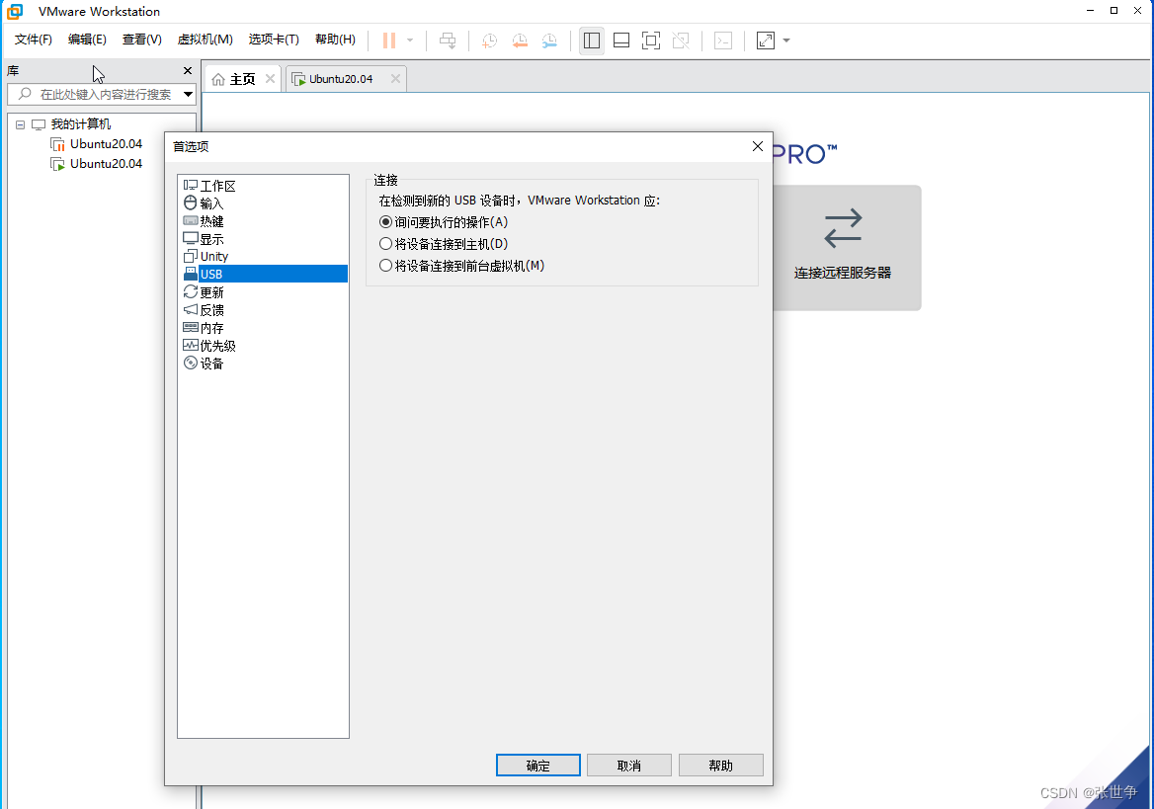Image resolution: width=1154 pixels, height=809 pixels.
Task: Open the 虚拟机(M) menu
Action: [205, 40]
